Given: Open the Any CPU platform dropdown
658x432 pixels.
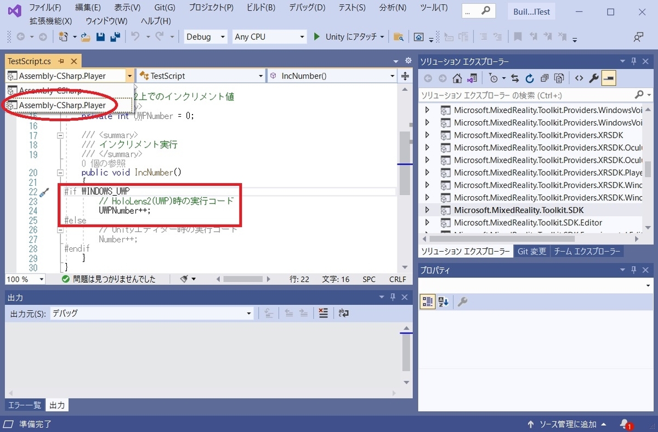Looking at the screenshot, I should click(x=269, y=37).
